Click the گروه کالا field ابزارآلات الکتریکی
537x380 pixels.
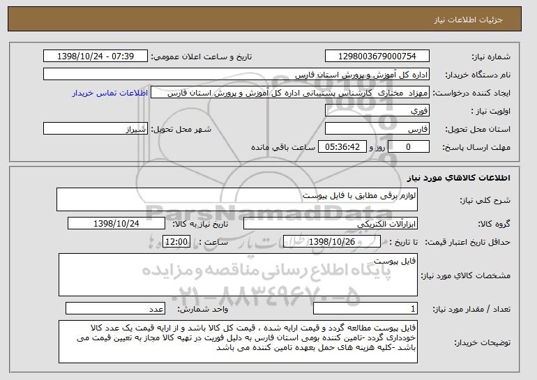[331, 224]
